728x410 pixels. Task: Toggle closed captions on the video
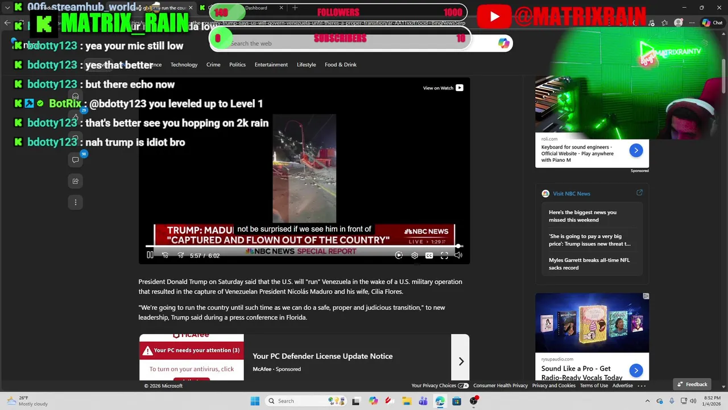point(429,256)
